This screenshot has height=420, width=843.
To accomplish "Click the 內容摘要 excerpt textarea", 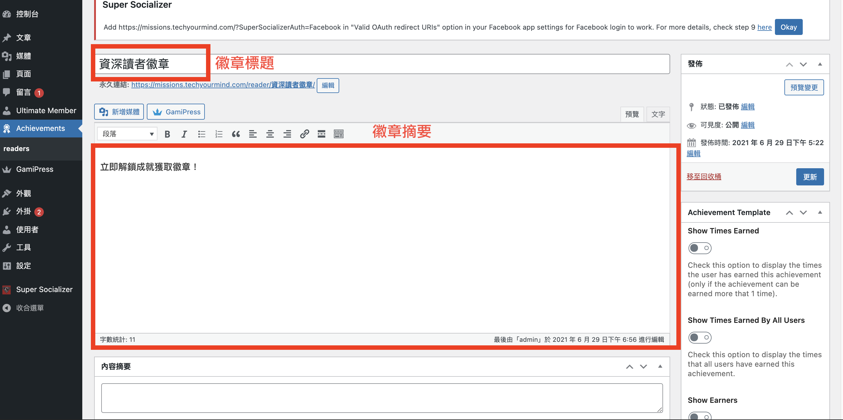I will tap(382, 398).
